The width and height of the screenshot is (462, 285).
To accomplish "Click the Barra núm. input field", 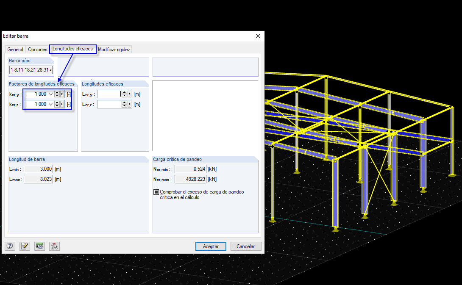I will [x=31, y=70].
